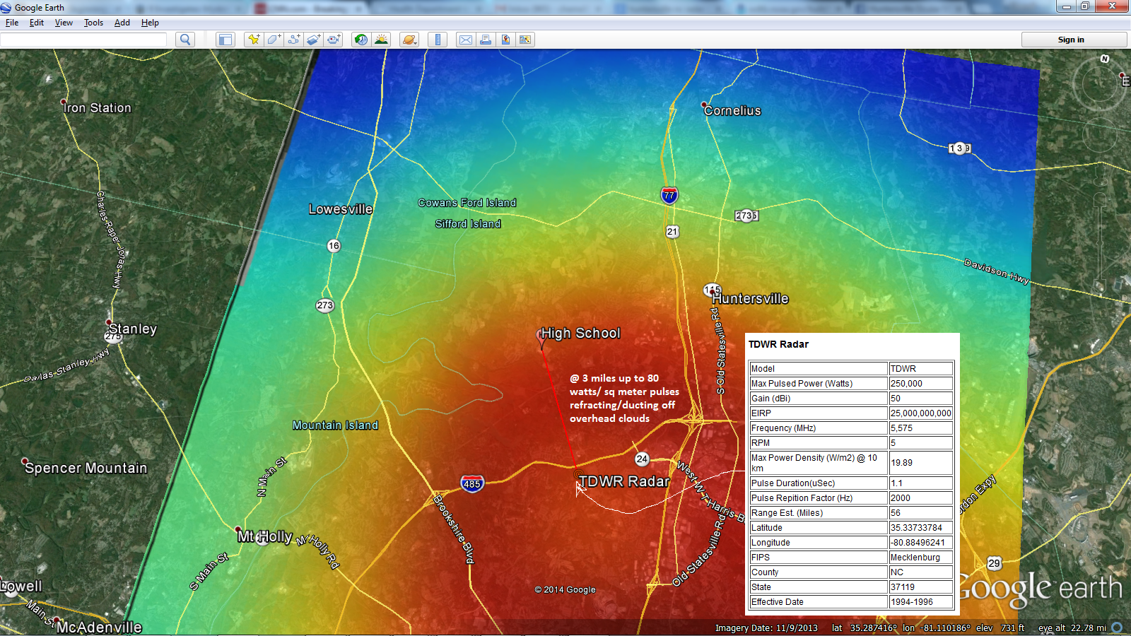Open the Tools menu

[x=93, y=23]
